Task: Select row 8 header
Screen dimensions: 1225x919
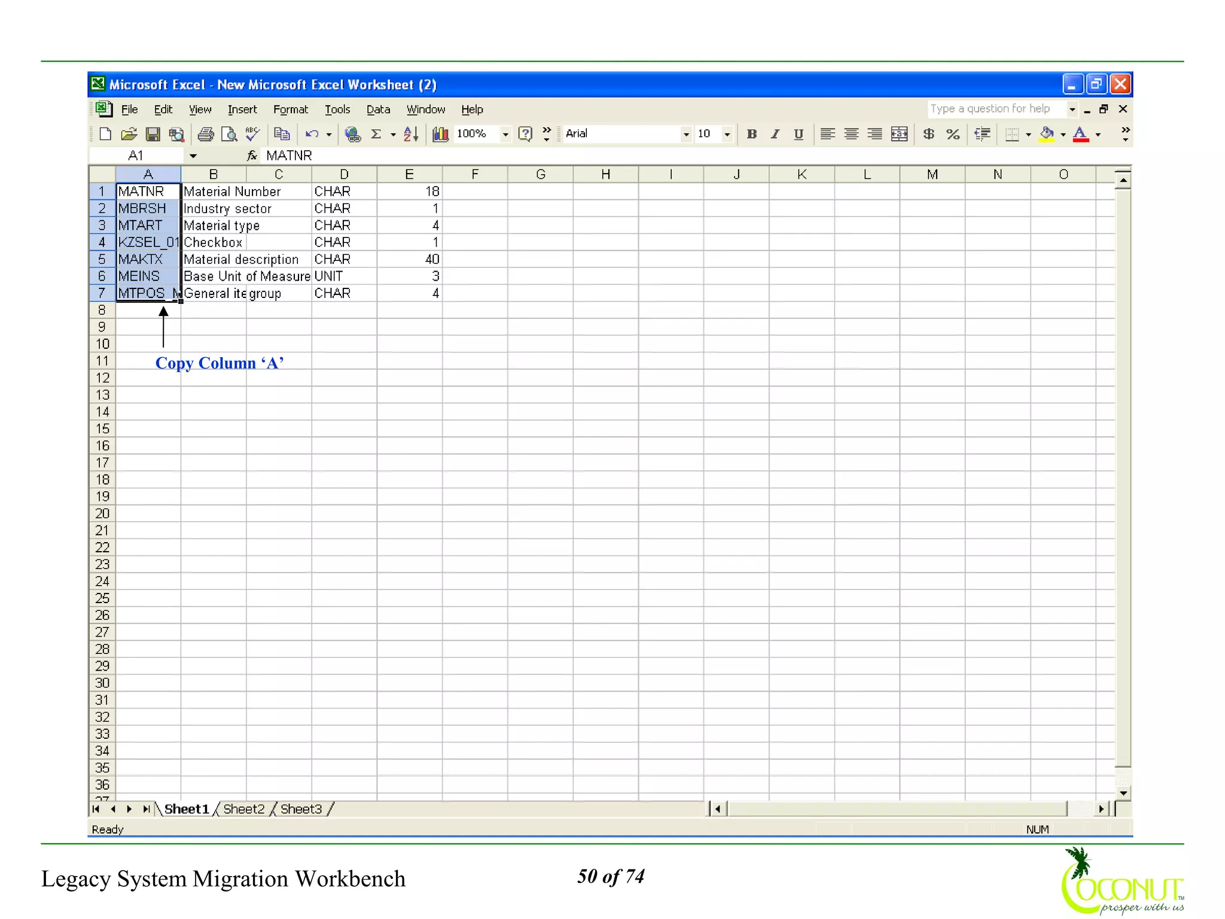Action: pos(102,310)
